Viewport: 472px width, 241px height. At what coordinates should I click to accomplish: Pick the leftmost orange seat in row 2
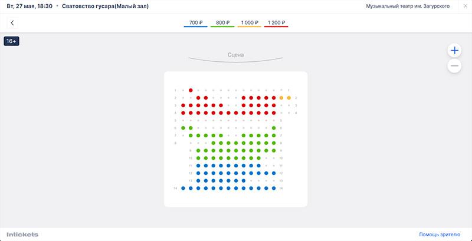click(x=281, y=98)
